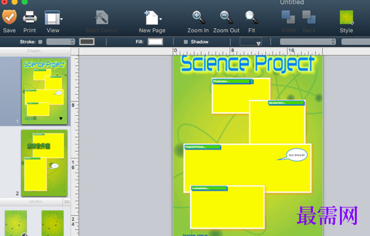
Task: Toggle the Stroke checkbox
Action: coord(41,42)
